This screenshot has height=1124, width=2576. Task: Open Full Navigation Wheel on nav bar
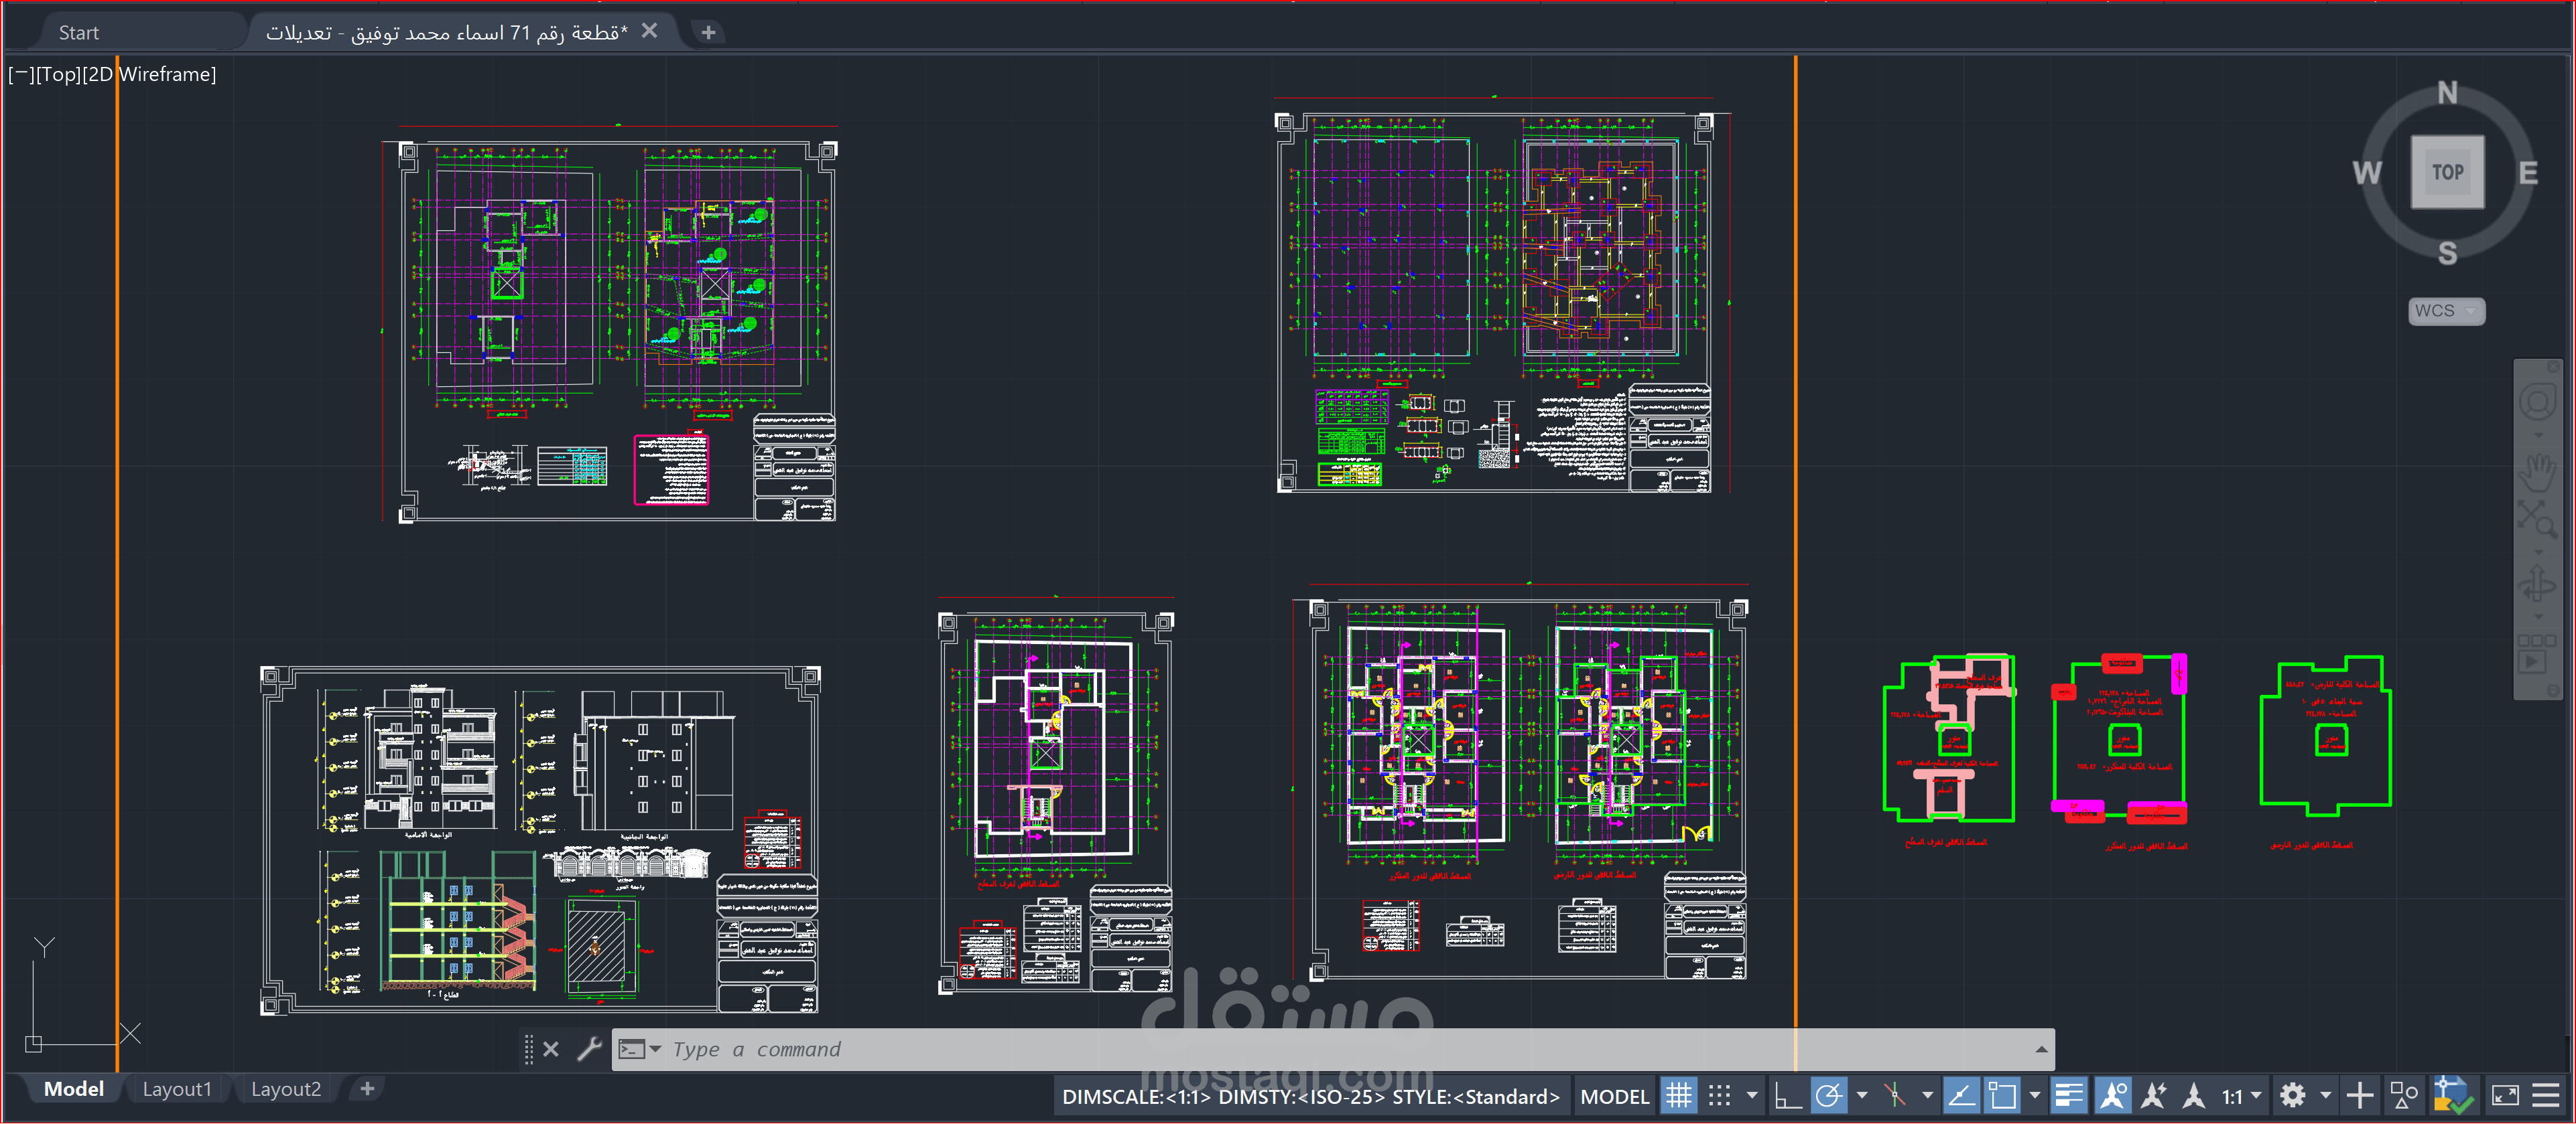pyautogui.click(x=2537, y=402)
